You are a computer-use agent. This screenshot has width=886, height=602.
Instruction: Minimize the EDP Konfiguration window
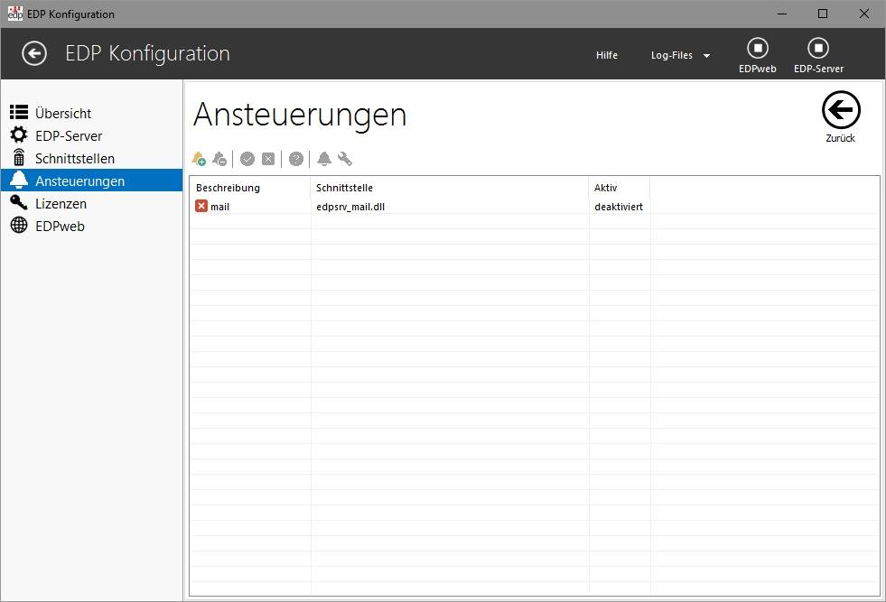[782, 14]
